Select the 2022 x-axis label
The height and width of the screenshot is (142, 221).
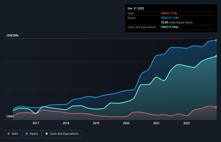pyautogui.click(x=187, y=123)
